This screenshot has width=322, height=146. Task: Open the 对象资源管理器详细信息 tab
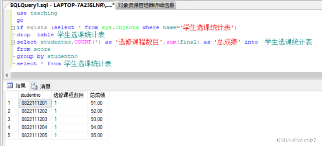coord(146,5)
